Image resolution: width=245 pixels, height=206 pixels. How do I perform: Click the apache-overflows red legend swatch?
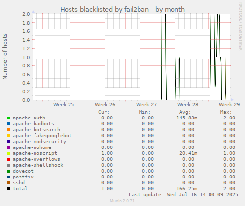click(8, 159)
